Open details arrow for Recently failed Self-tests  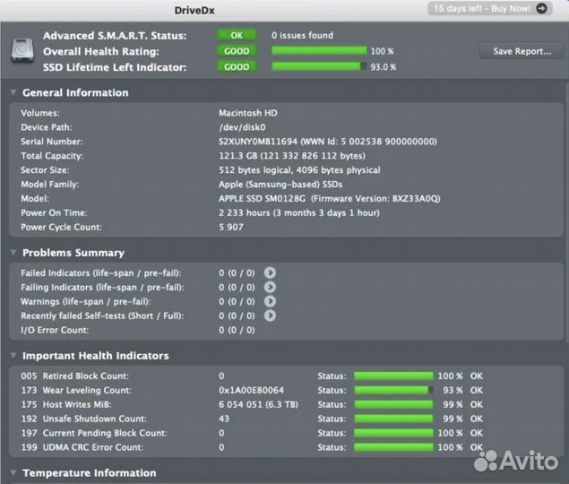270,315
